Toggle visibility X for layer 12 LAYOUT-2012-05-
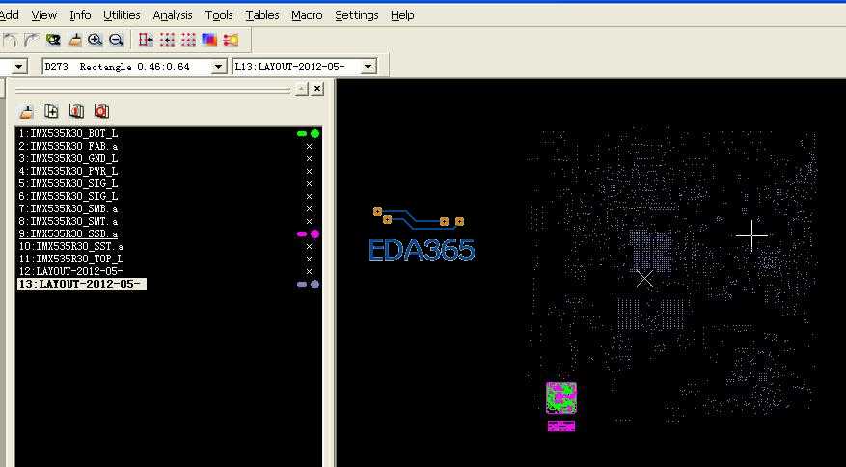Image resolution: width=846 pixels, height=467 pixels. pos(309,271)
